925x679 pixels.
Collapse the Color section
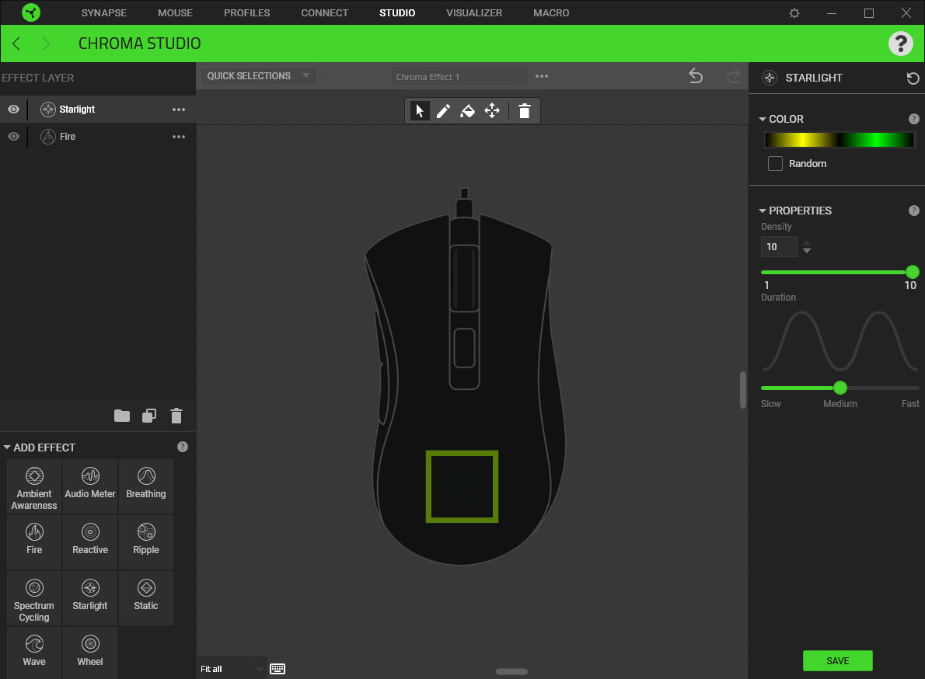point(763,119)
